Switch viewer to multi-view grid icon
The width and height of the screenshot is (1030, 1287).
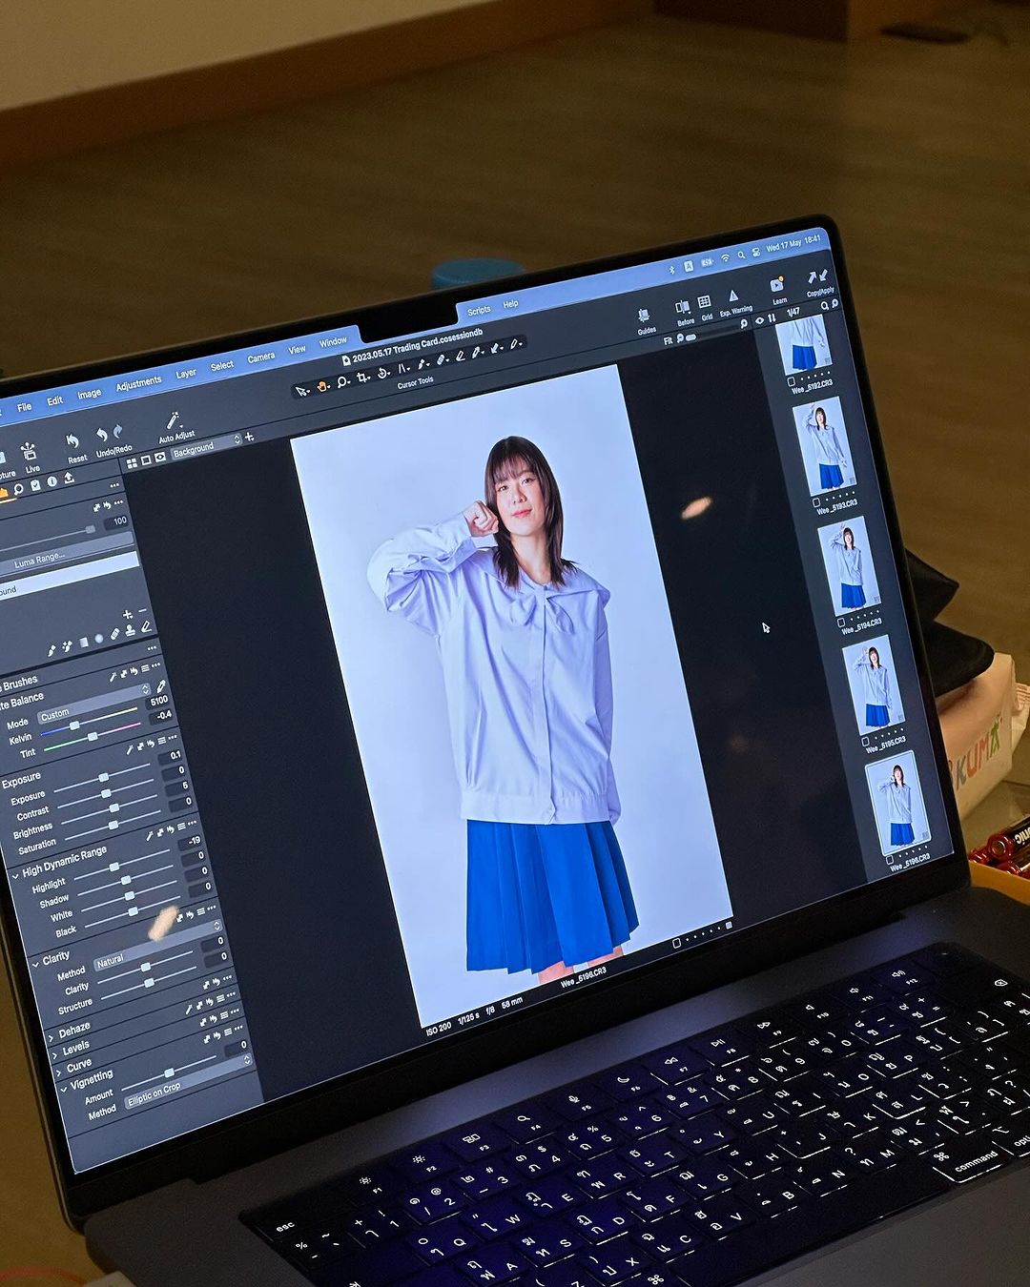[131, 462]
